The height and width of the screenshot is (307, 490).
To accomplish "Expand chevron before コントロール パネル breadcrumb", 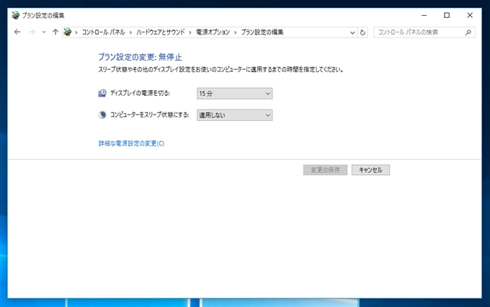I will pos(76,32).
